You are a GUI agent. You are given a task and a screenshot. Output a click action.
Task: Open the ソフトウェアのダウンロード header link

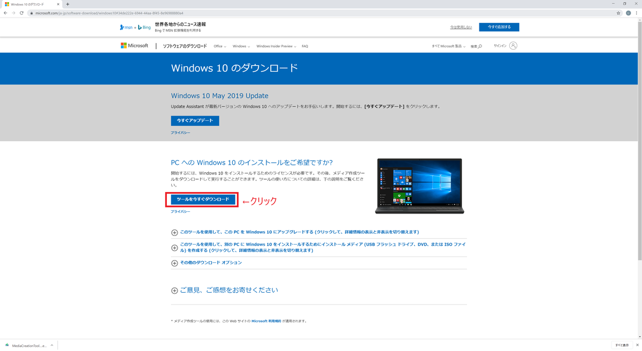(x=185, y=47)
